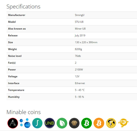Image resolution: width=137 pixels, height=131 pixels.
Task: Select the Noise level row label
Action: coord(15,56)
